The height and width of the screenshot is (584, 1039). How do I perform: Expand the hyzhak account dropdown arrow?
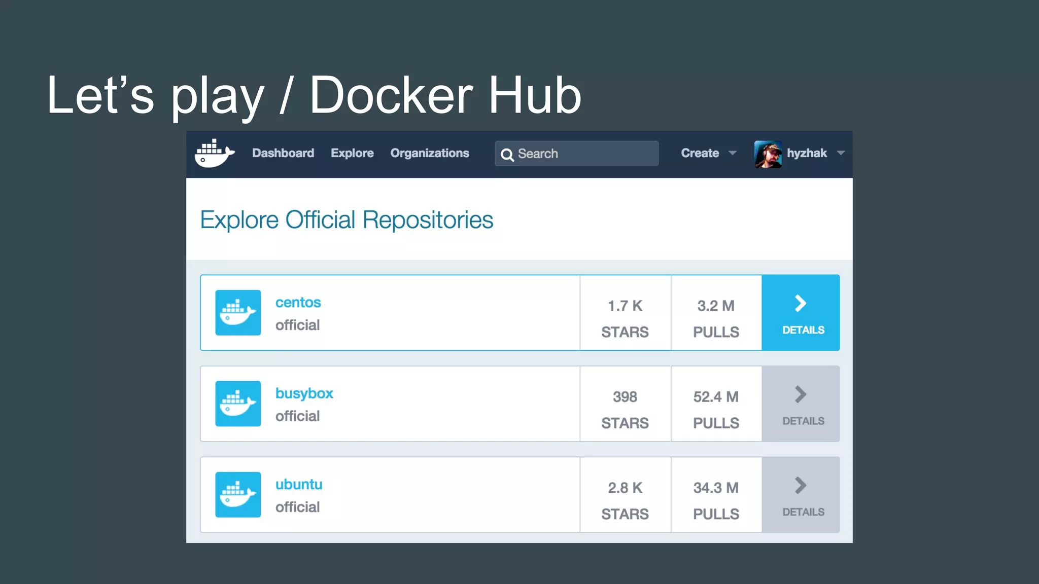(841, 153)
